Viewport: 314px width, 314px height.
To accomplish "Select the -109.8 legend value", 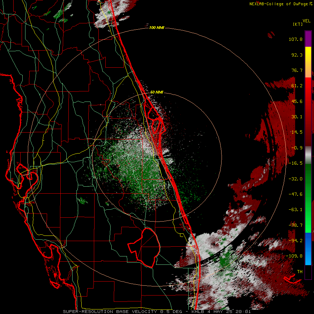I will click(294, 256).
